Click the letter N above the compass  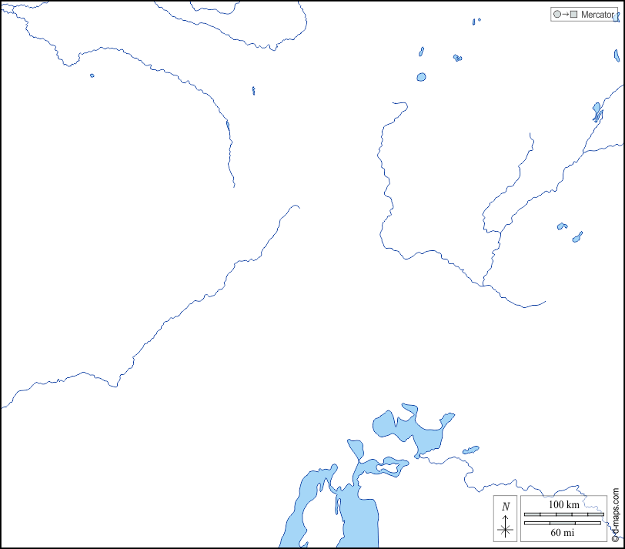tap(506, 507)
